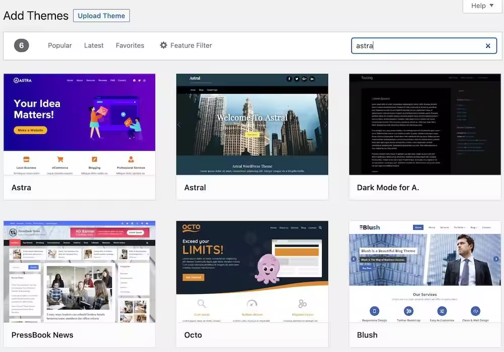Switch to the Popular tab
This screenshot has height=352, width=504.
click(x=60, y=45)
